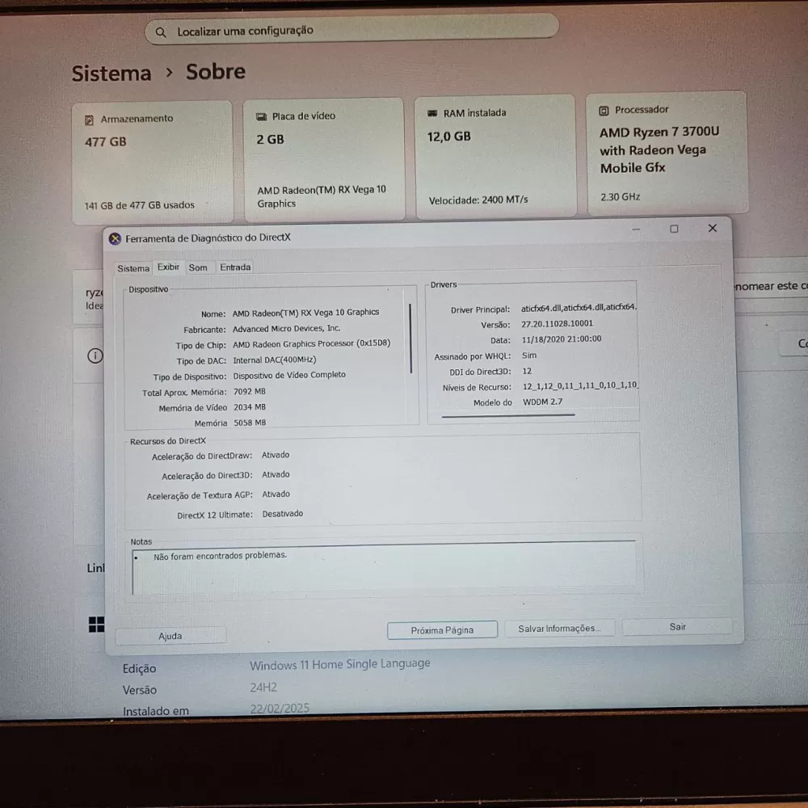Click the Placa de vídeo icon
Image resolution: width=808 pixels, height=808 pixels.
pos(261,117)
